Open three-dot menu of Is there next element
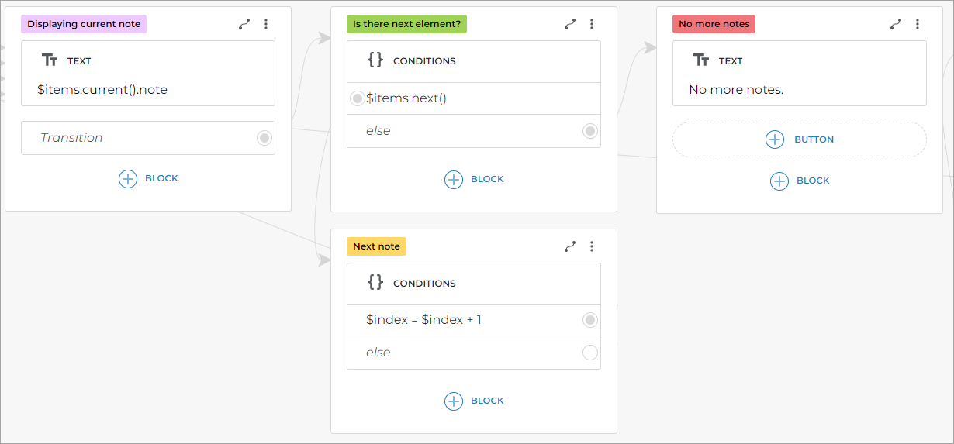This screenshot has height=444, width=954. pyautogui.click(x=592, y=24)
